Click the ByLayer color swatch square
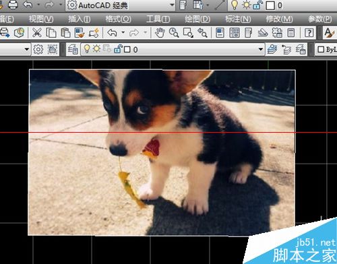The width and height of the screenshot is (337, 264). (321, 49)
